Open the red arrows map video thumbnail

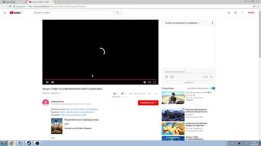173,129
